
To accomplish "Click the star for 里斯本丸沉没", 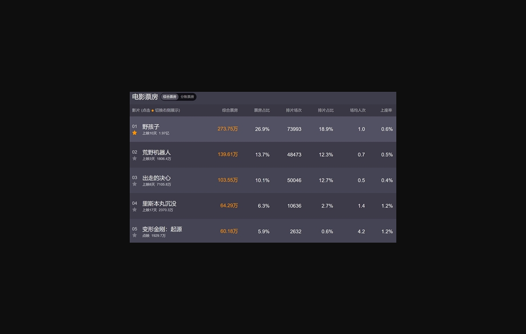I will click(135, 209).
